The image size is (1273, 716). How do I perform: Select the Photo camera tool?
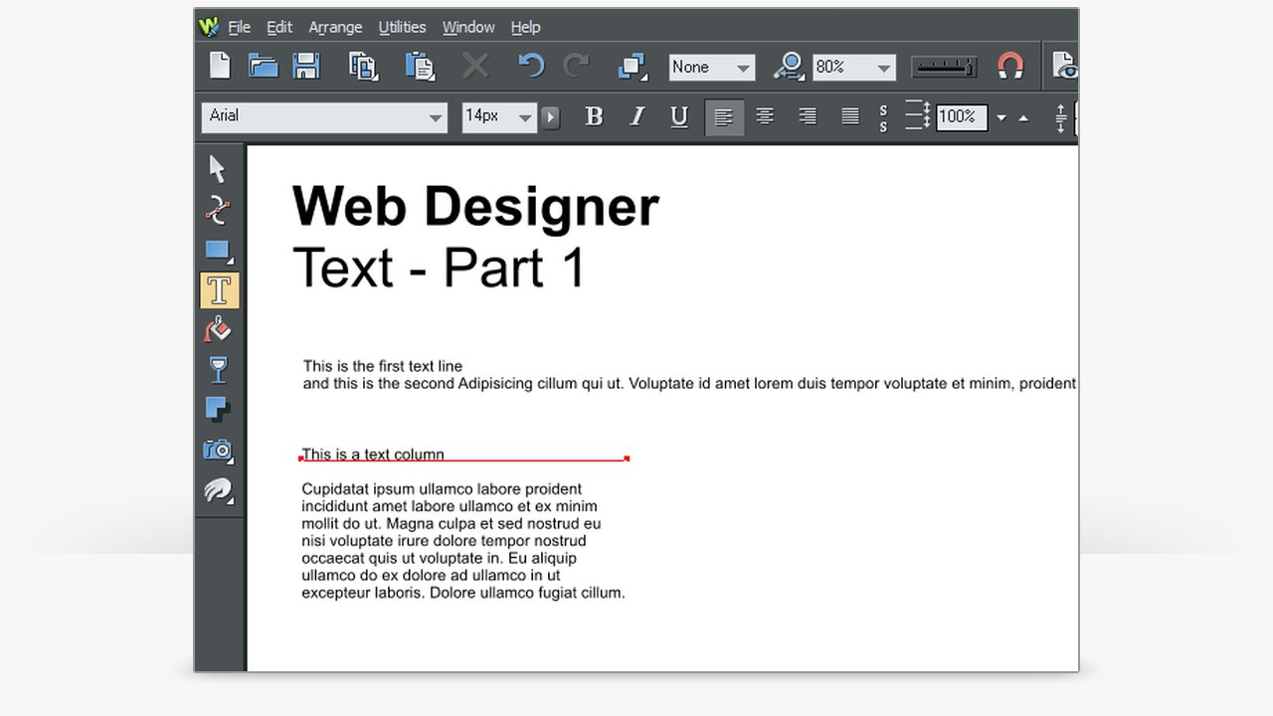tap(218, 449)
